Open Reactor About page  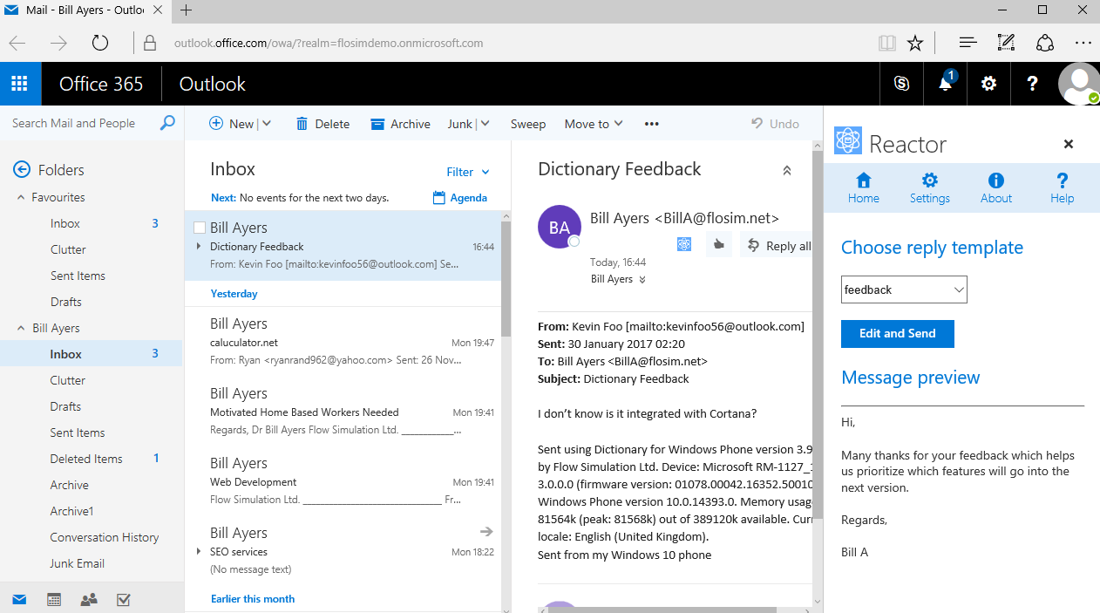[996, 187]
